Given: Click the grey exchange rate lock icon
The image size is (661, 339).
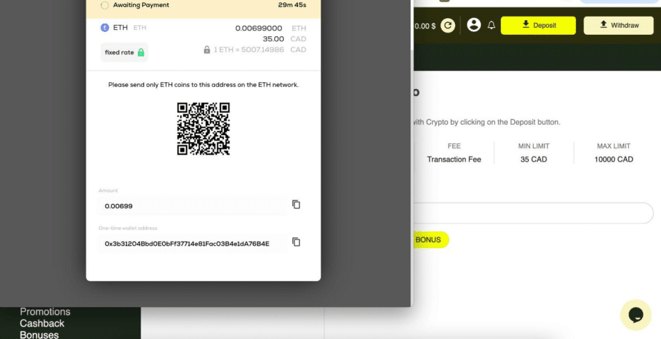Looking at the screenshot, I should click(207, 49).
